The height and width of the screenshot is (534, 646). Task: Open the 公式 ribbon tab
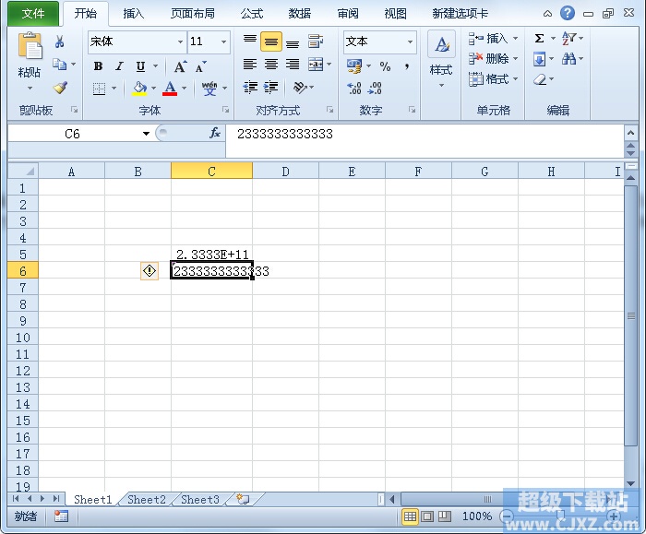click(251, 14)
